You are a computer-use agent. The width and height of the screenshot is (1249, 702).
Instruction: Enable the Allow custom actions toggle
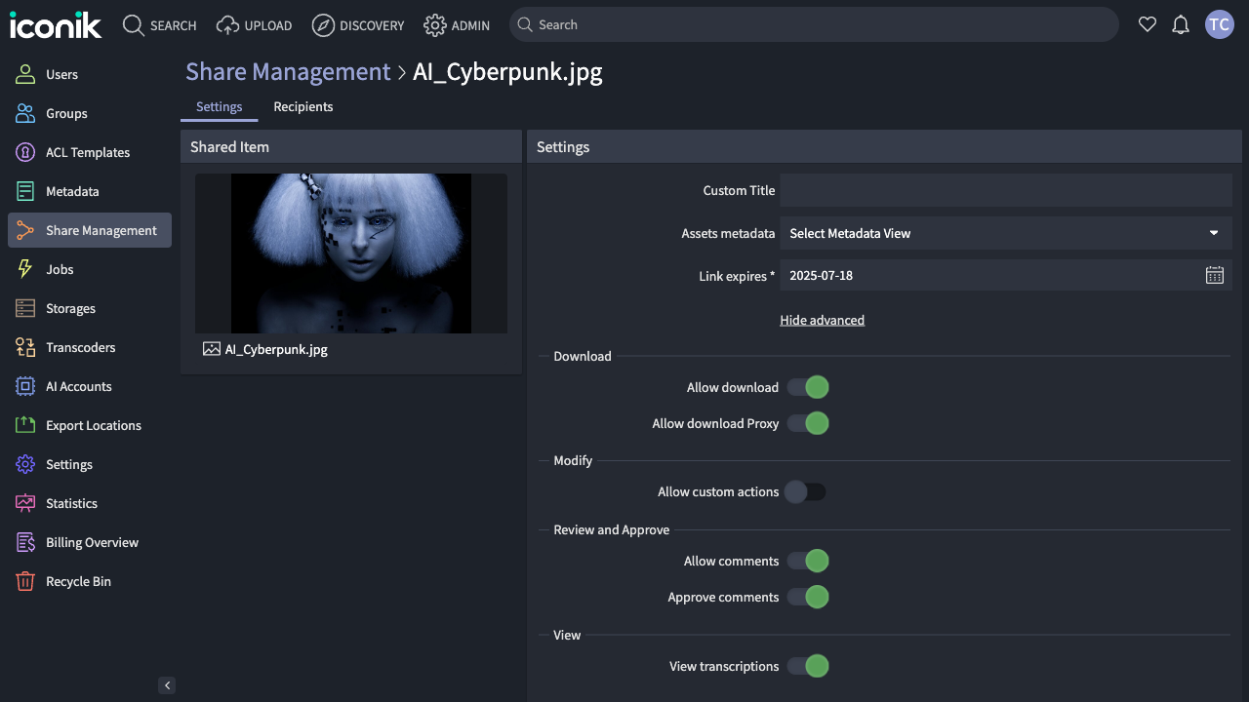[806, 492]
